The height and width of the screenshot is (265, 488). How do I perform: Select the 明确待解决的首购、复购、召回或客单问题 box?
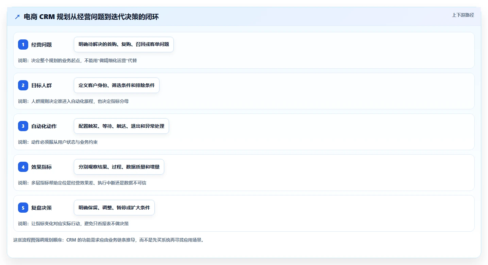(124, 45)
